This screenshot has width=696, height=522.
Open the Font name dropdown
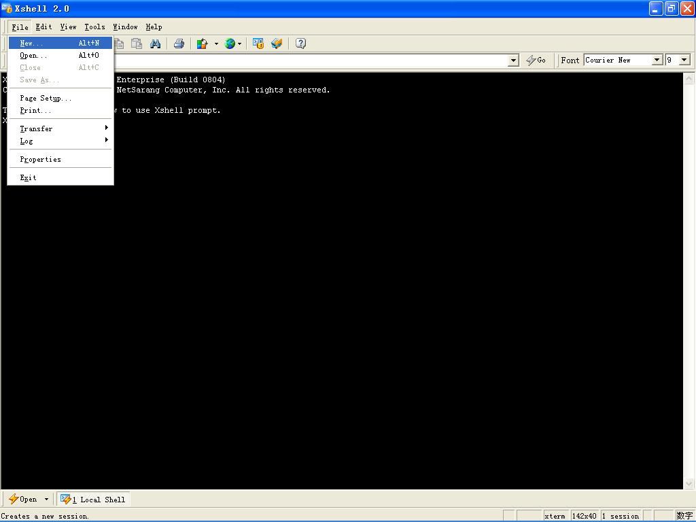tap(657, 60)
